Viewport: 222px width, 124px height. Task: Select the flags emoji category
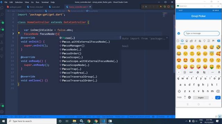[x=213, y=41]
